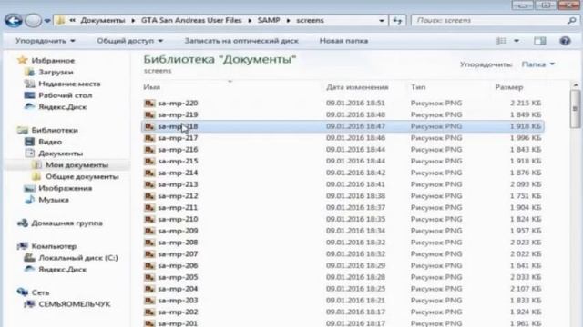The width and height of the screenshot is (583, 327).
Task: Open the Упорядочить toolbar menu
Action: pos(45,41)
